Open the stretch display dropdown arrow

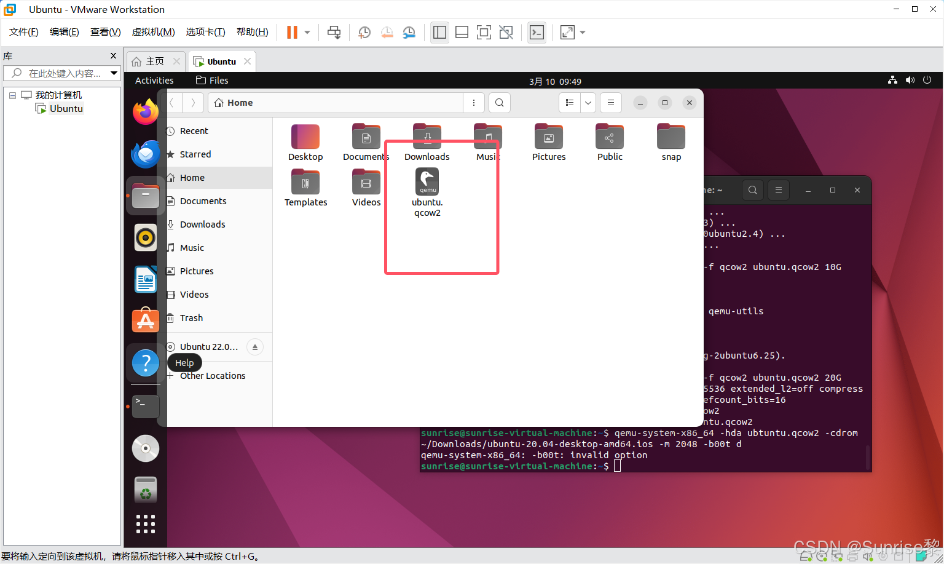click(583, 33)
